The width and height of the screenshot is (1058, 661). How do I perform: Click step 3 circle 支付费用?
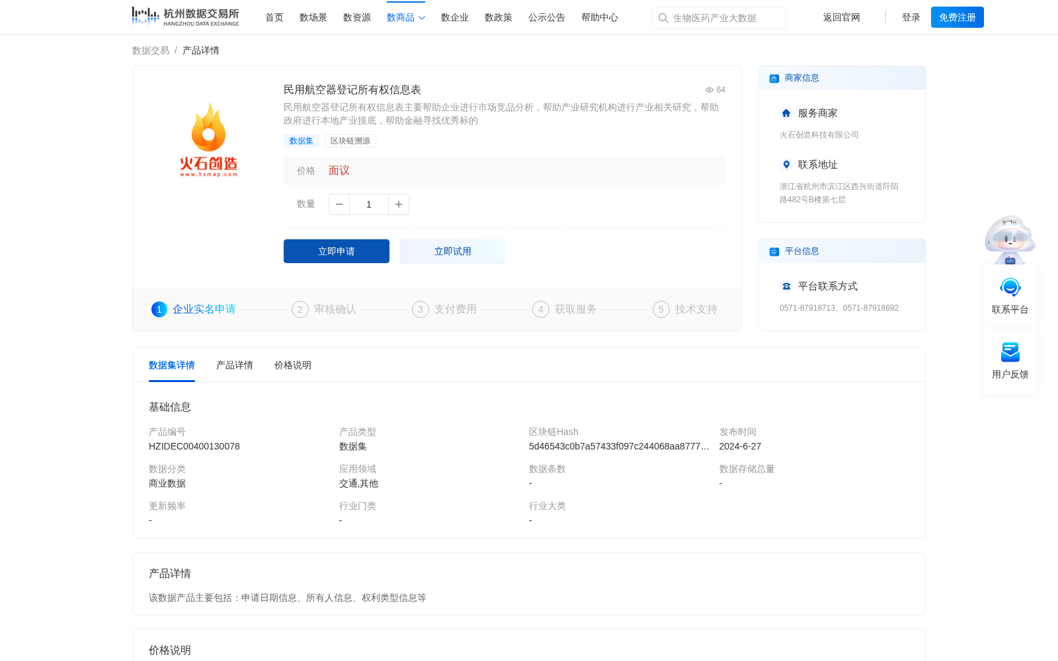[x=421, y=309]
